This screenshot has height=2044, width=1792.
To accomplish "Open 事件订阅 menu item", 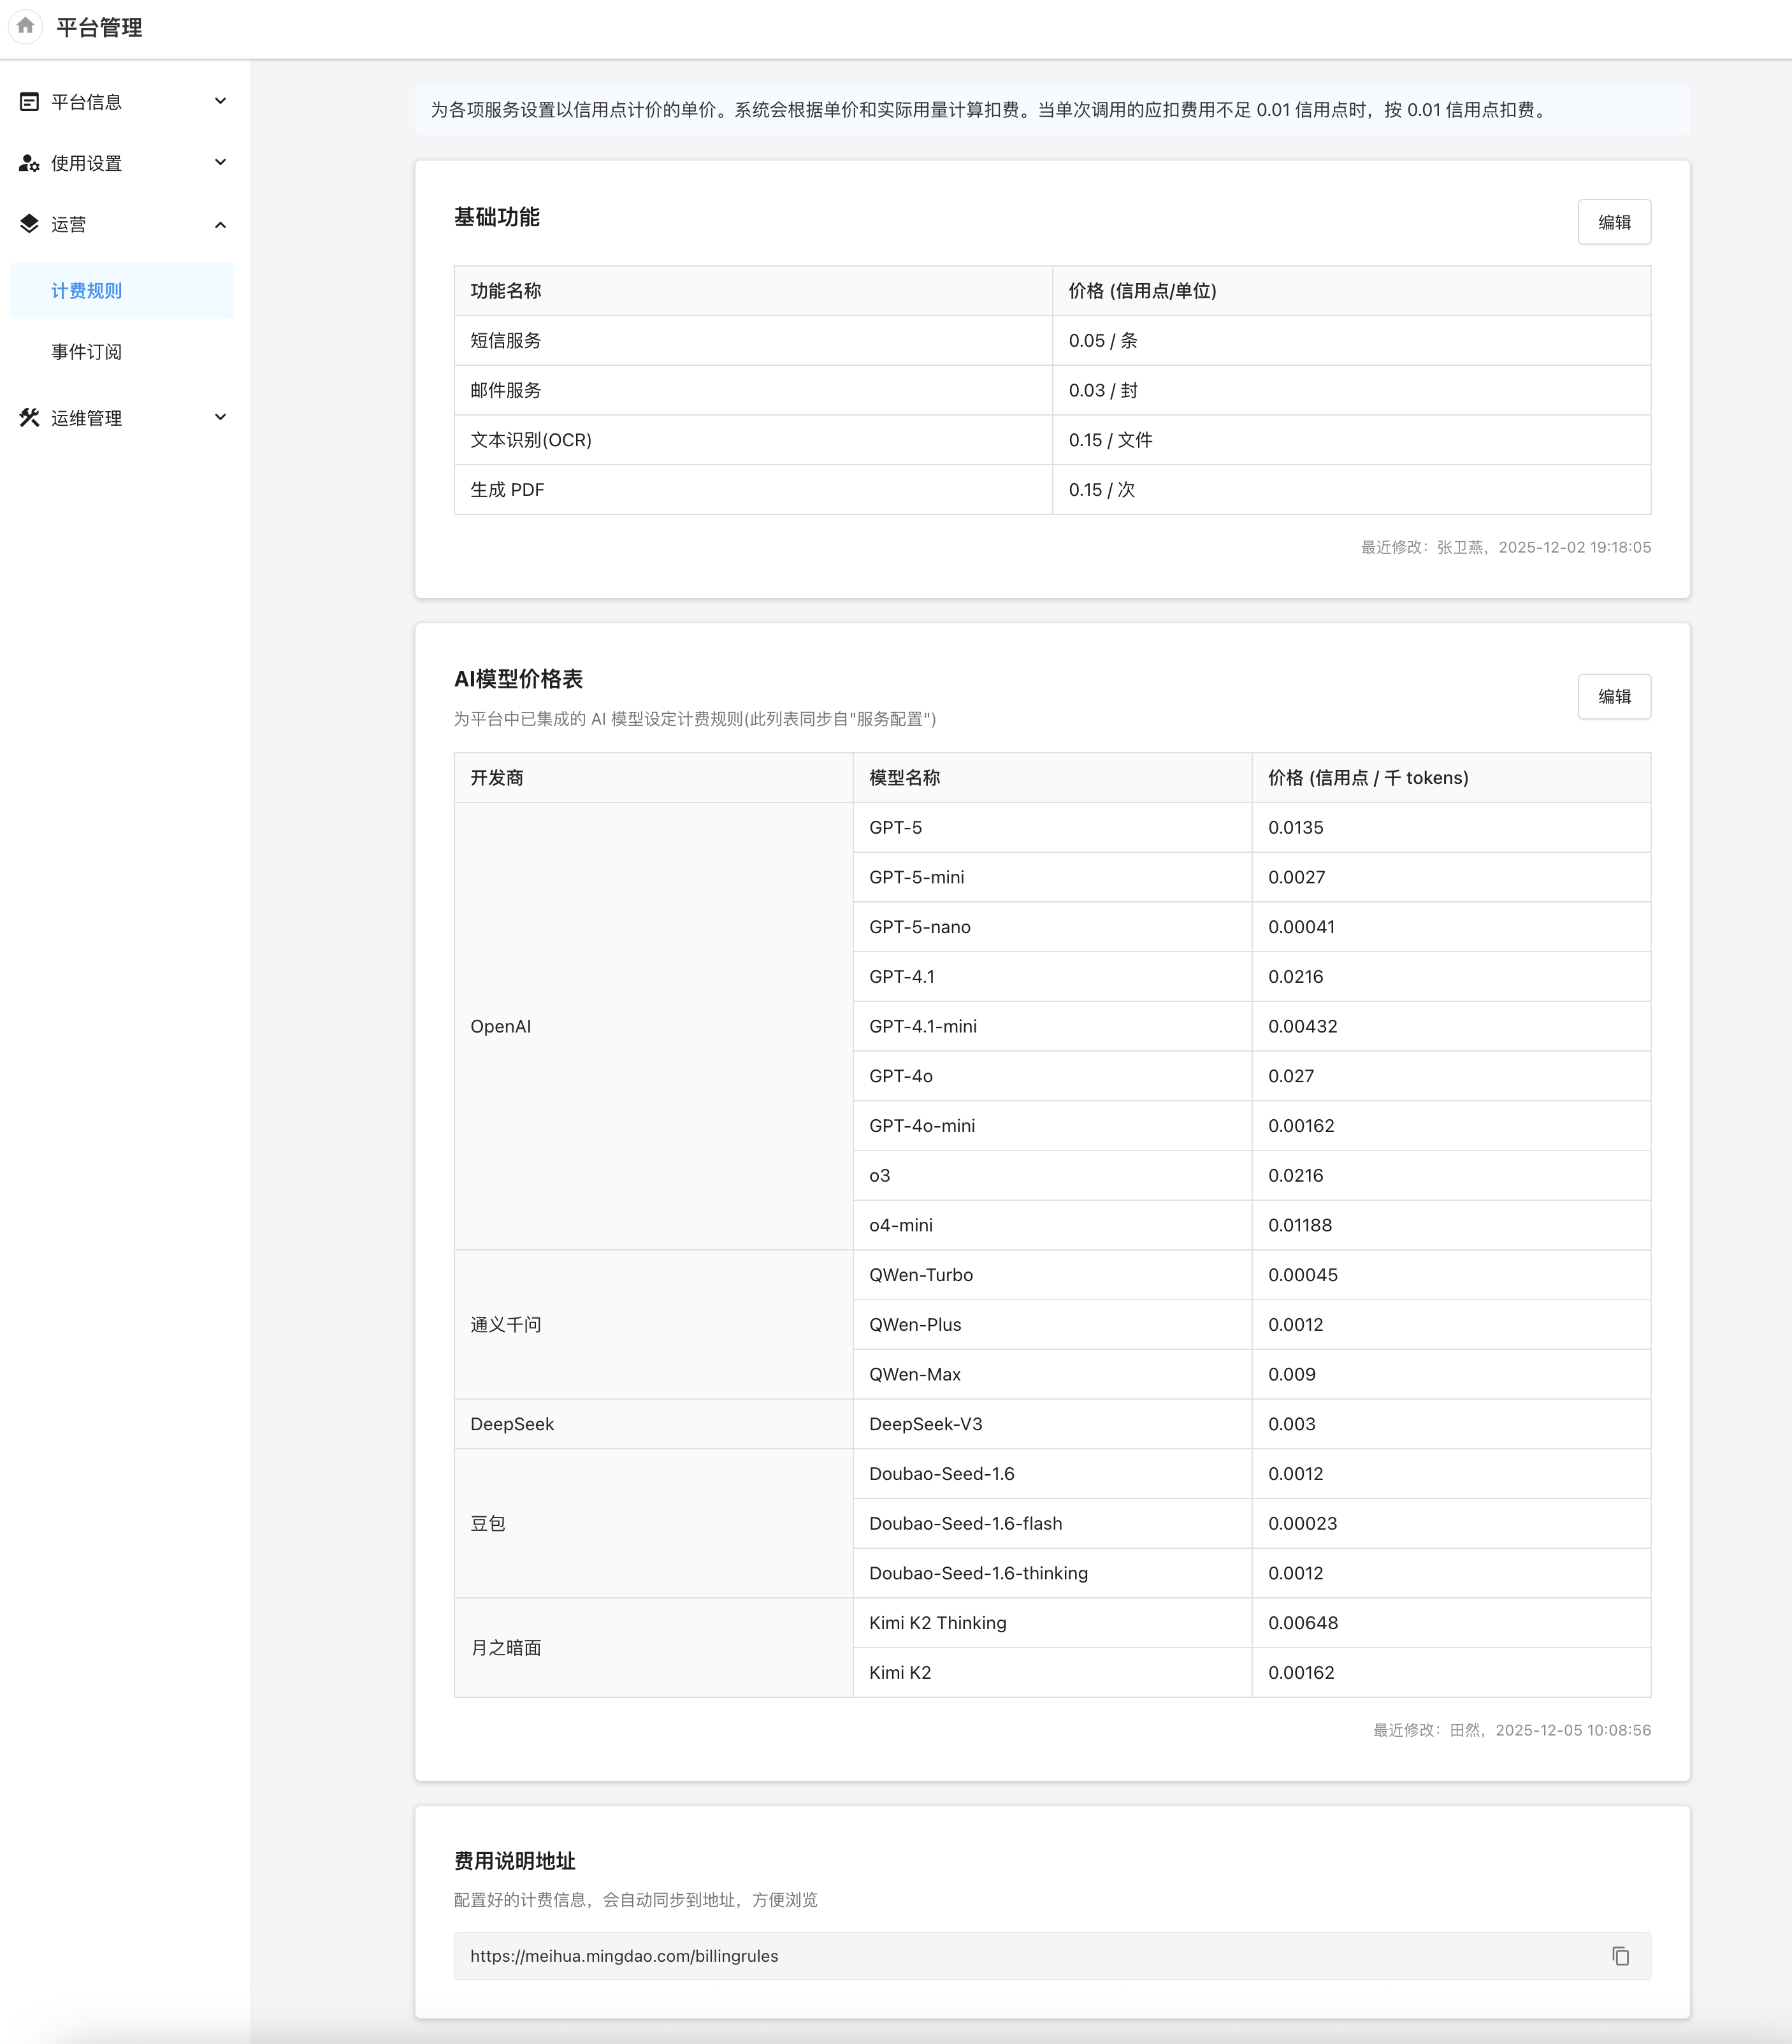I will (87, 352).
